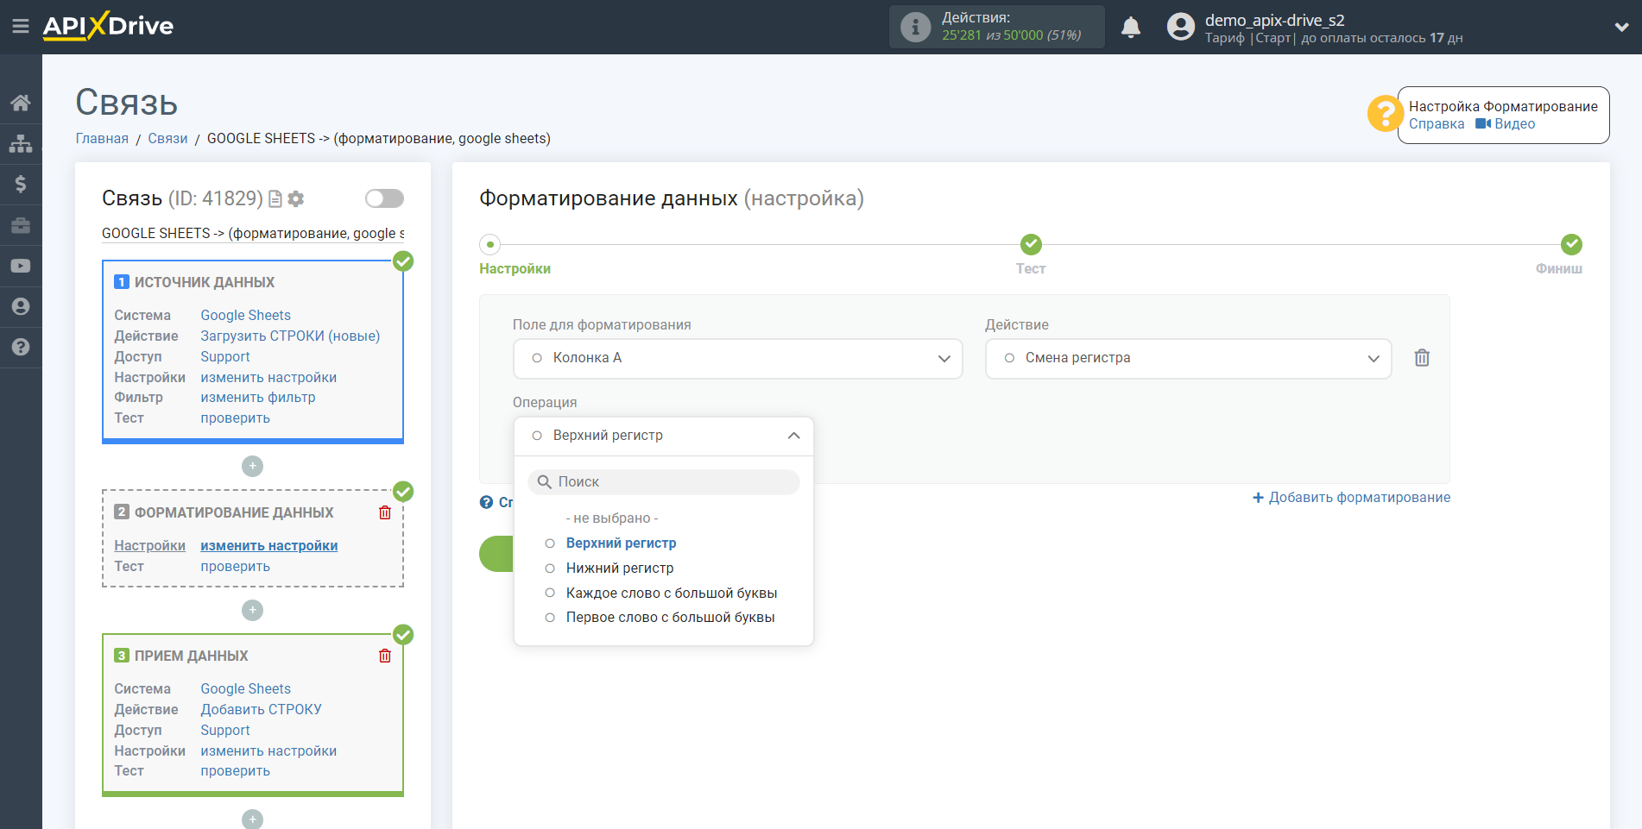This screenshot has height=829, width=1642.
Task: Click the Тест step green checkmark
Action: coord(1031,244)
